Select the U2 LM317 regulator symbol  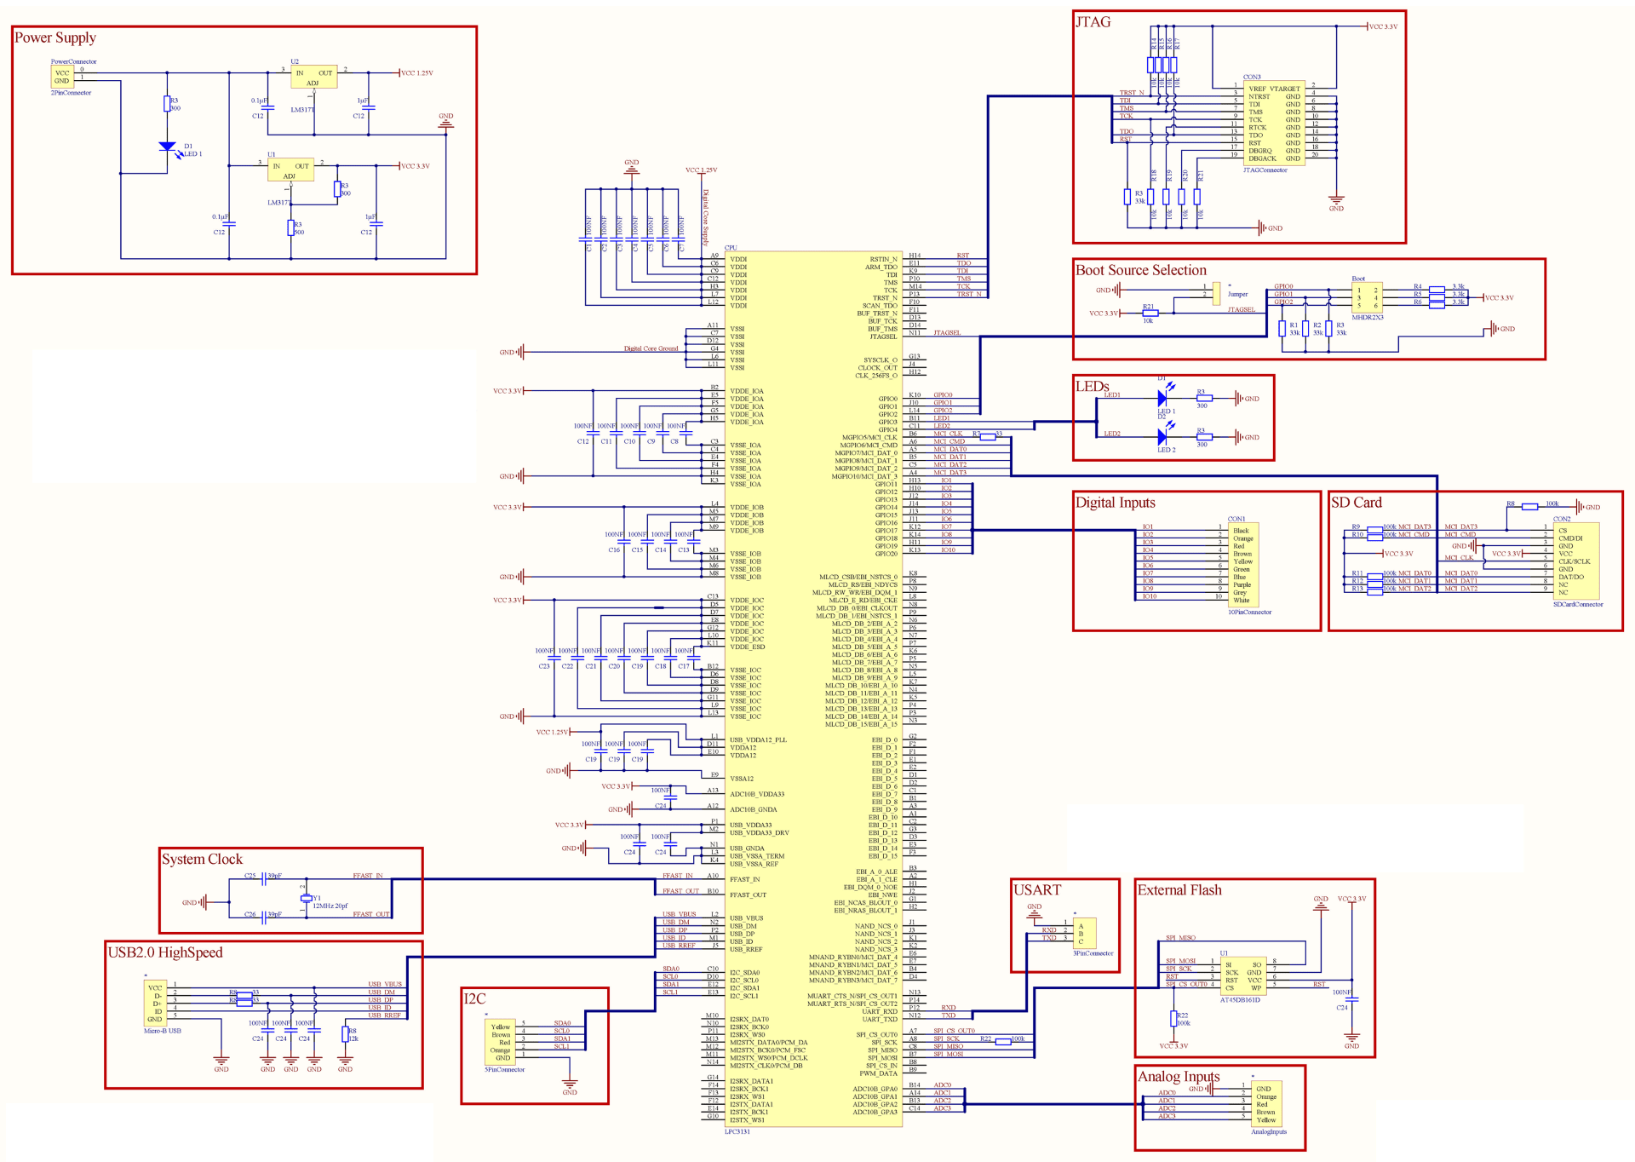tap(313, 77)
